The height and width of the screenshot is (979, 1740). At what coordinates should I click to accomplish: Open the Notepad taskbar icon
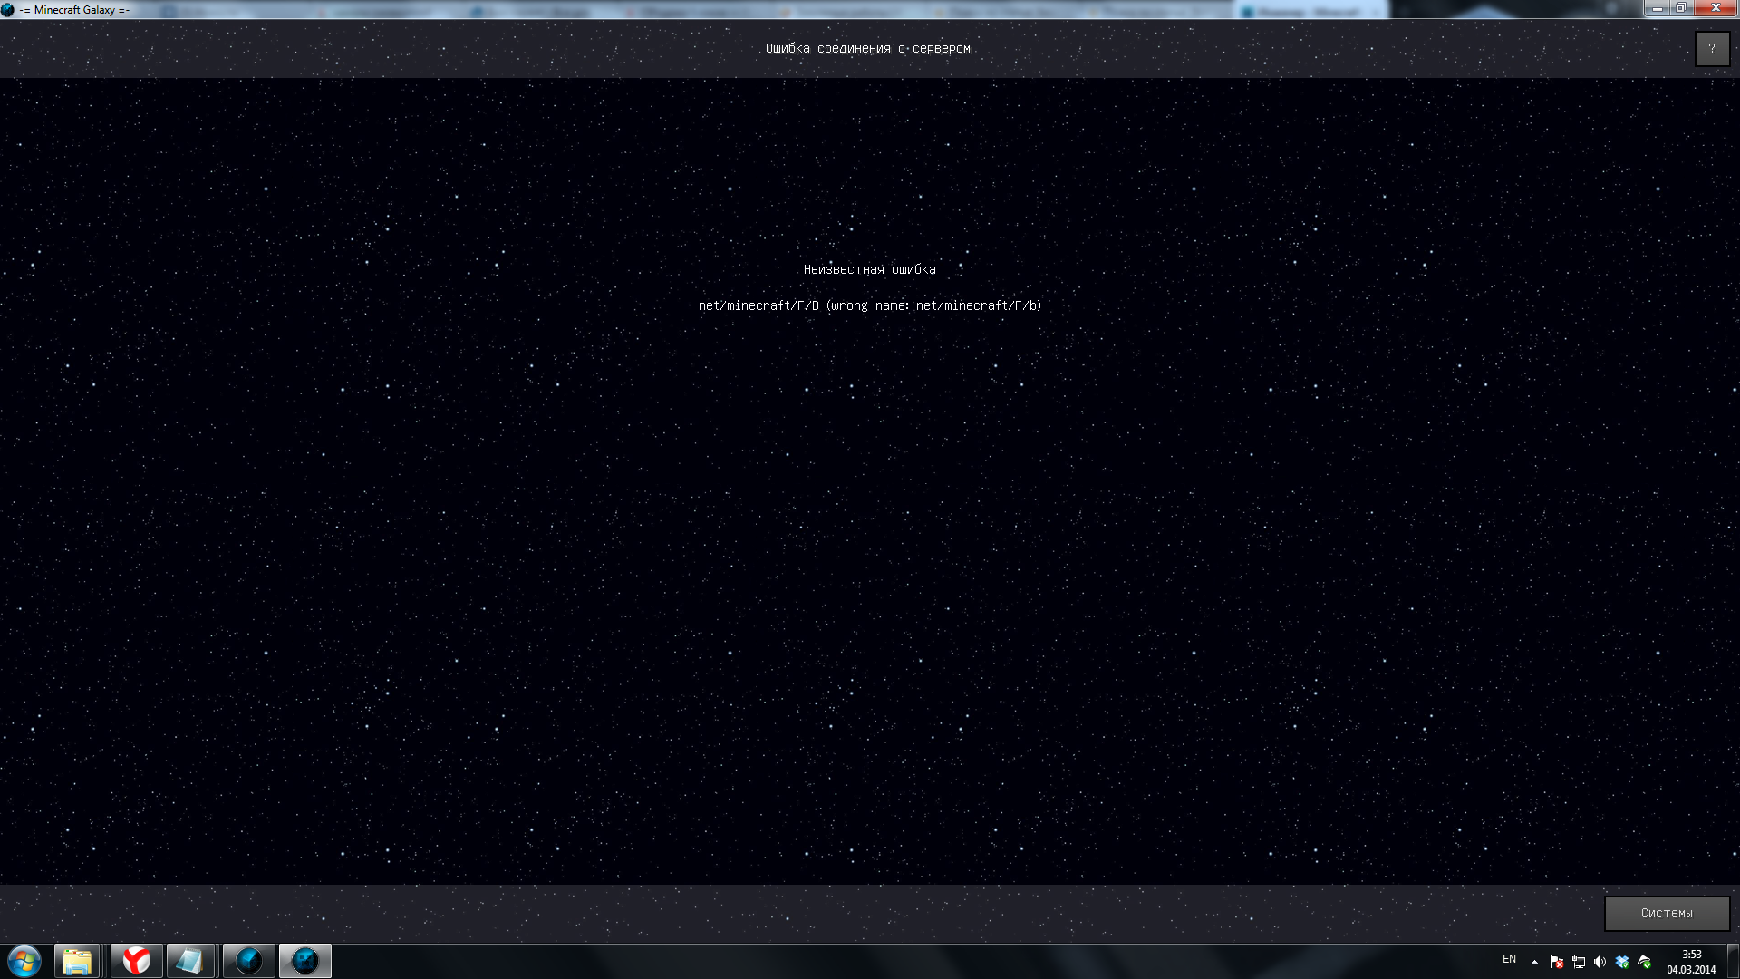190,961
